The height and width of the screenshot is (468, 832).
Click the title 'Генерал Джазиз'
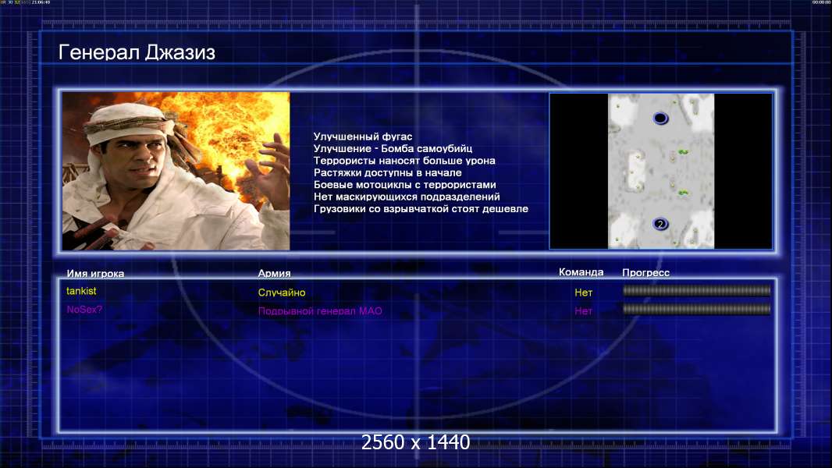[x=137, y=52]
